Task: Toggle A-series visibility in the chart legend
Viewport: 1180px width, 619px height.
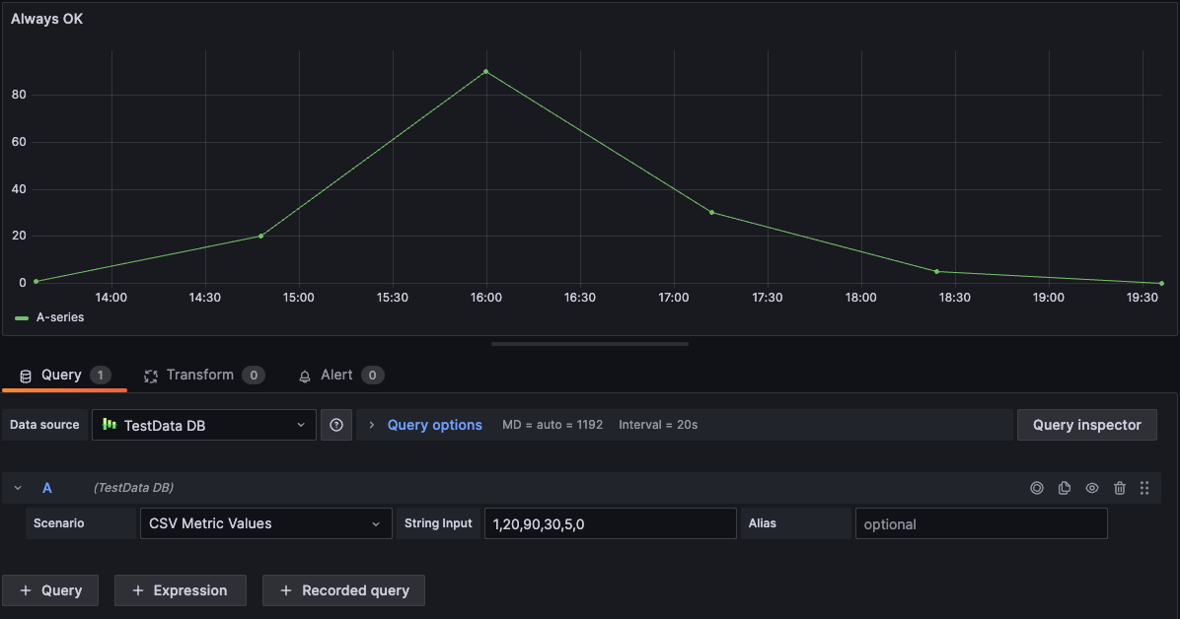Action: [x=59, y=318]
